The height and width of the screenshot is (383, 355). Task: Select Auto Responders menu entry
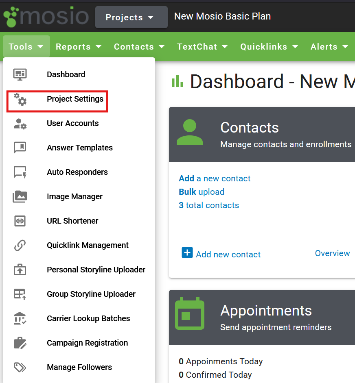79,172
